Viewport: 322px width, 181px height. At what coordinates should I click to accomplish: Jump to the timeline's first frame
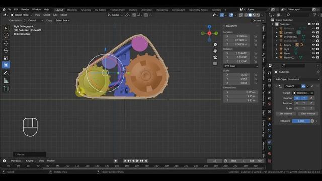click(x=125, y=161)
